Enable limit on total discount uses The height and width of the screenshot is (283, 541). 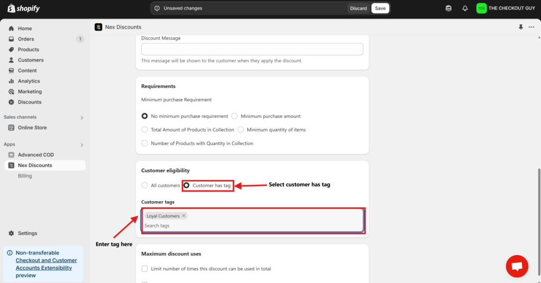(x=145, y=269)
